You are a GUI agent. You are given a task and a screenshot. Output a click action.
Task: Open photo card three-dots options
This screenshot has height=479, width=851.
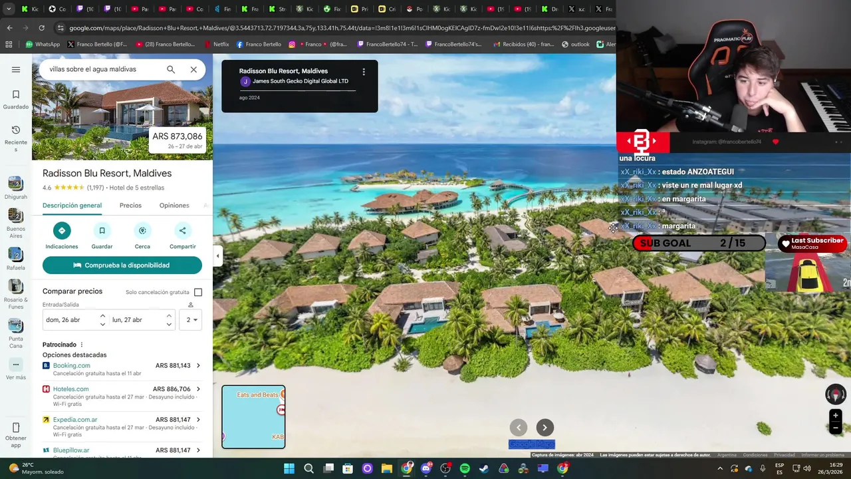tap(364, 72)
